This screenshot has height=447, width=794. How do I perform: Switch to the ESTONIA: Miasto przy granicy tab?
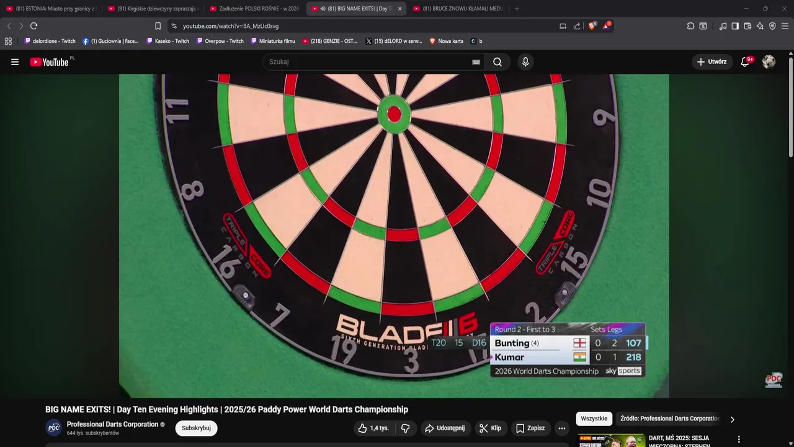click(x=51, y=9)
